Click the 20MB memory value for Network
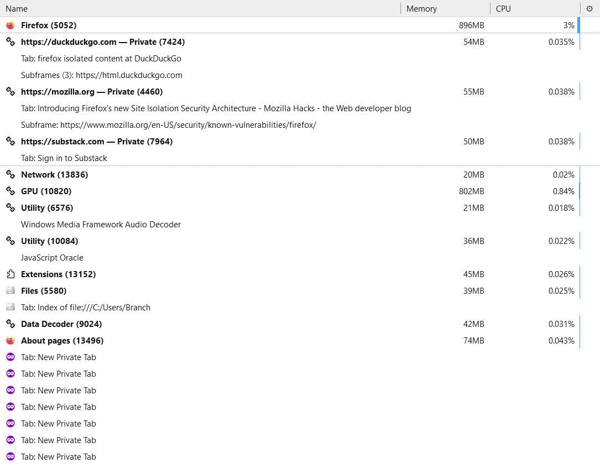This screenshot has height=468, width=600. [x=474, y=174]
